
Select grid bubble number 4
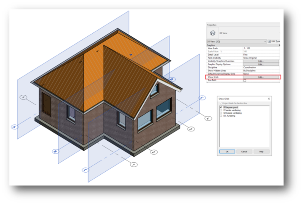[208, 118]
